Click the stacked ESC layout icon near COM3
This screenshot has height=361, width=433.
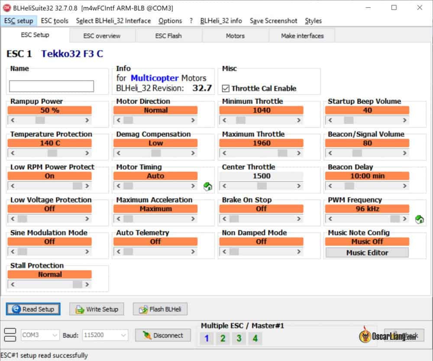point(10,335)
